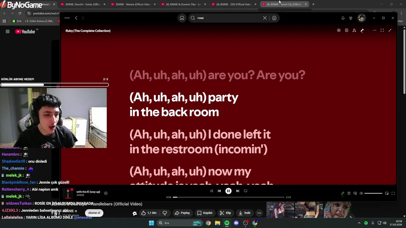This screenshot has width=406, height=228.
Task: Toggle repeat mode
Action: [x=246, y=191]
